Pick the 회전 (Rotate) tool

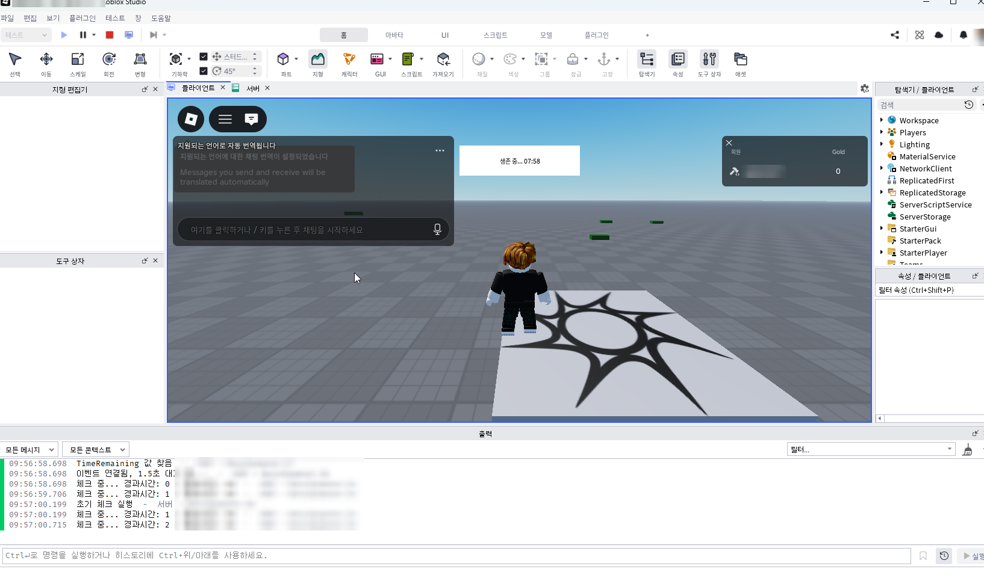(109, 64)
